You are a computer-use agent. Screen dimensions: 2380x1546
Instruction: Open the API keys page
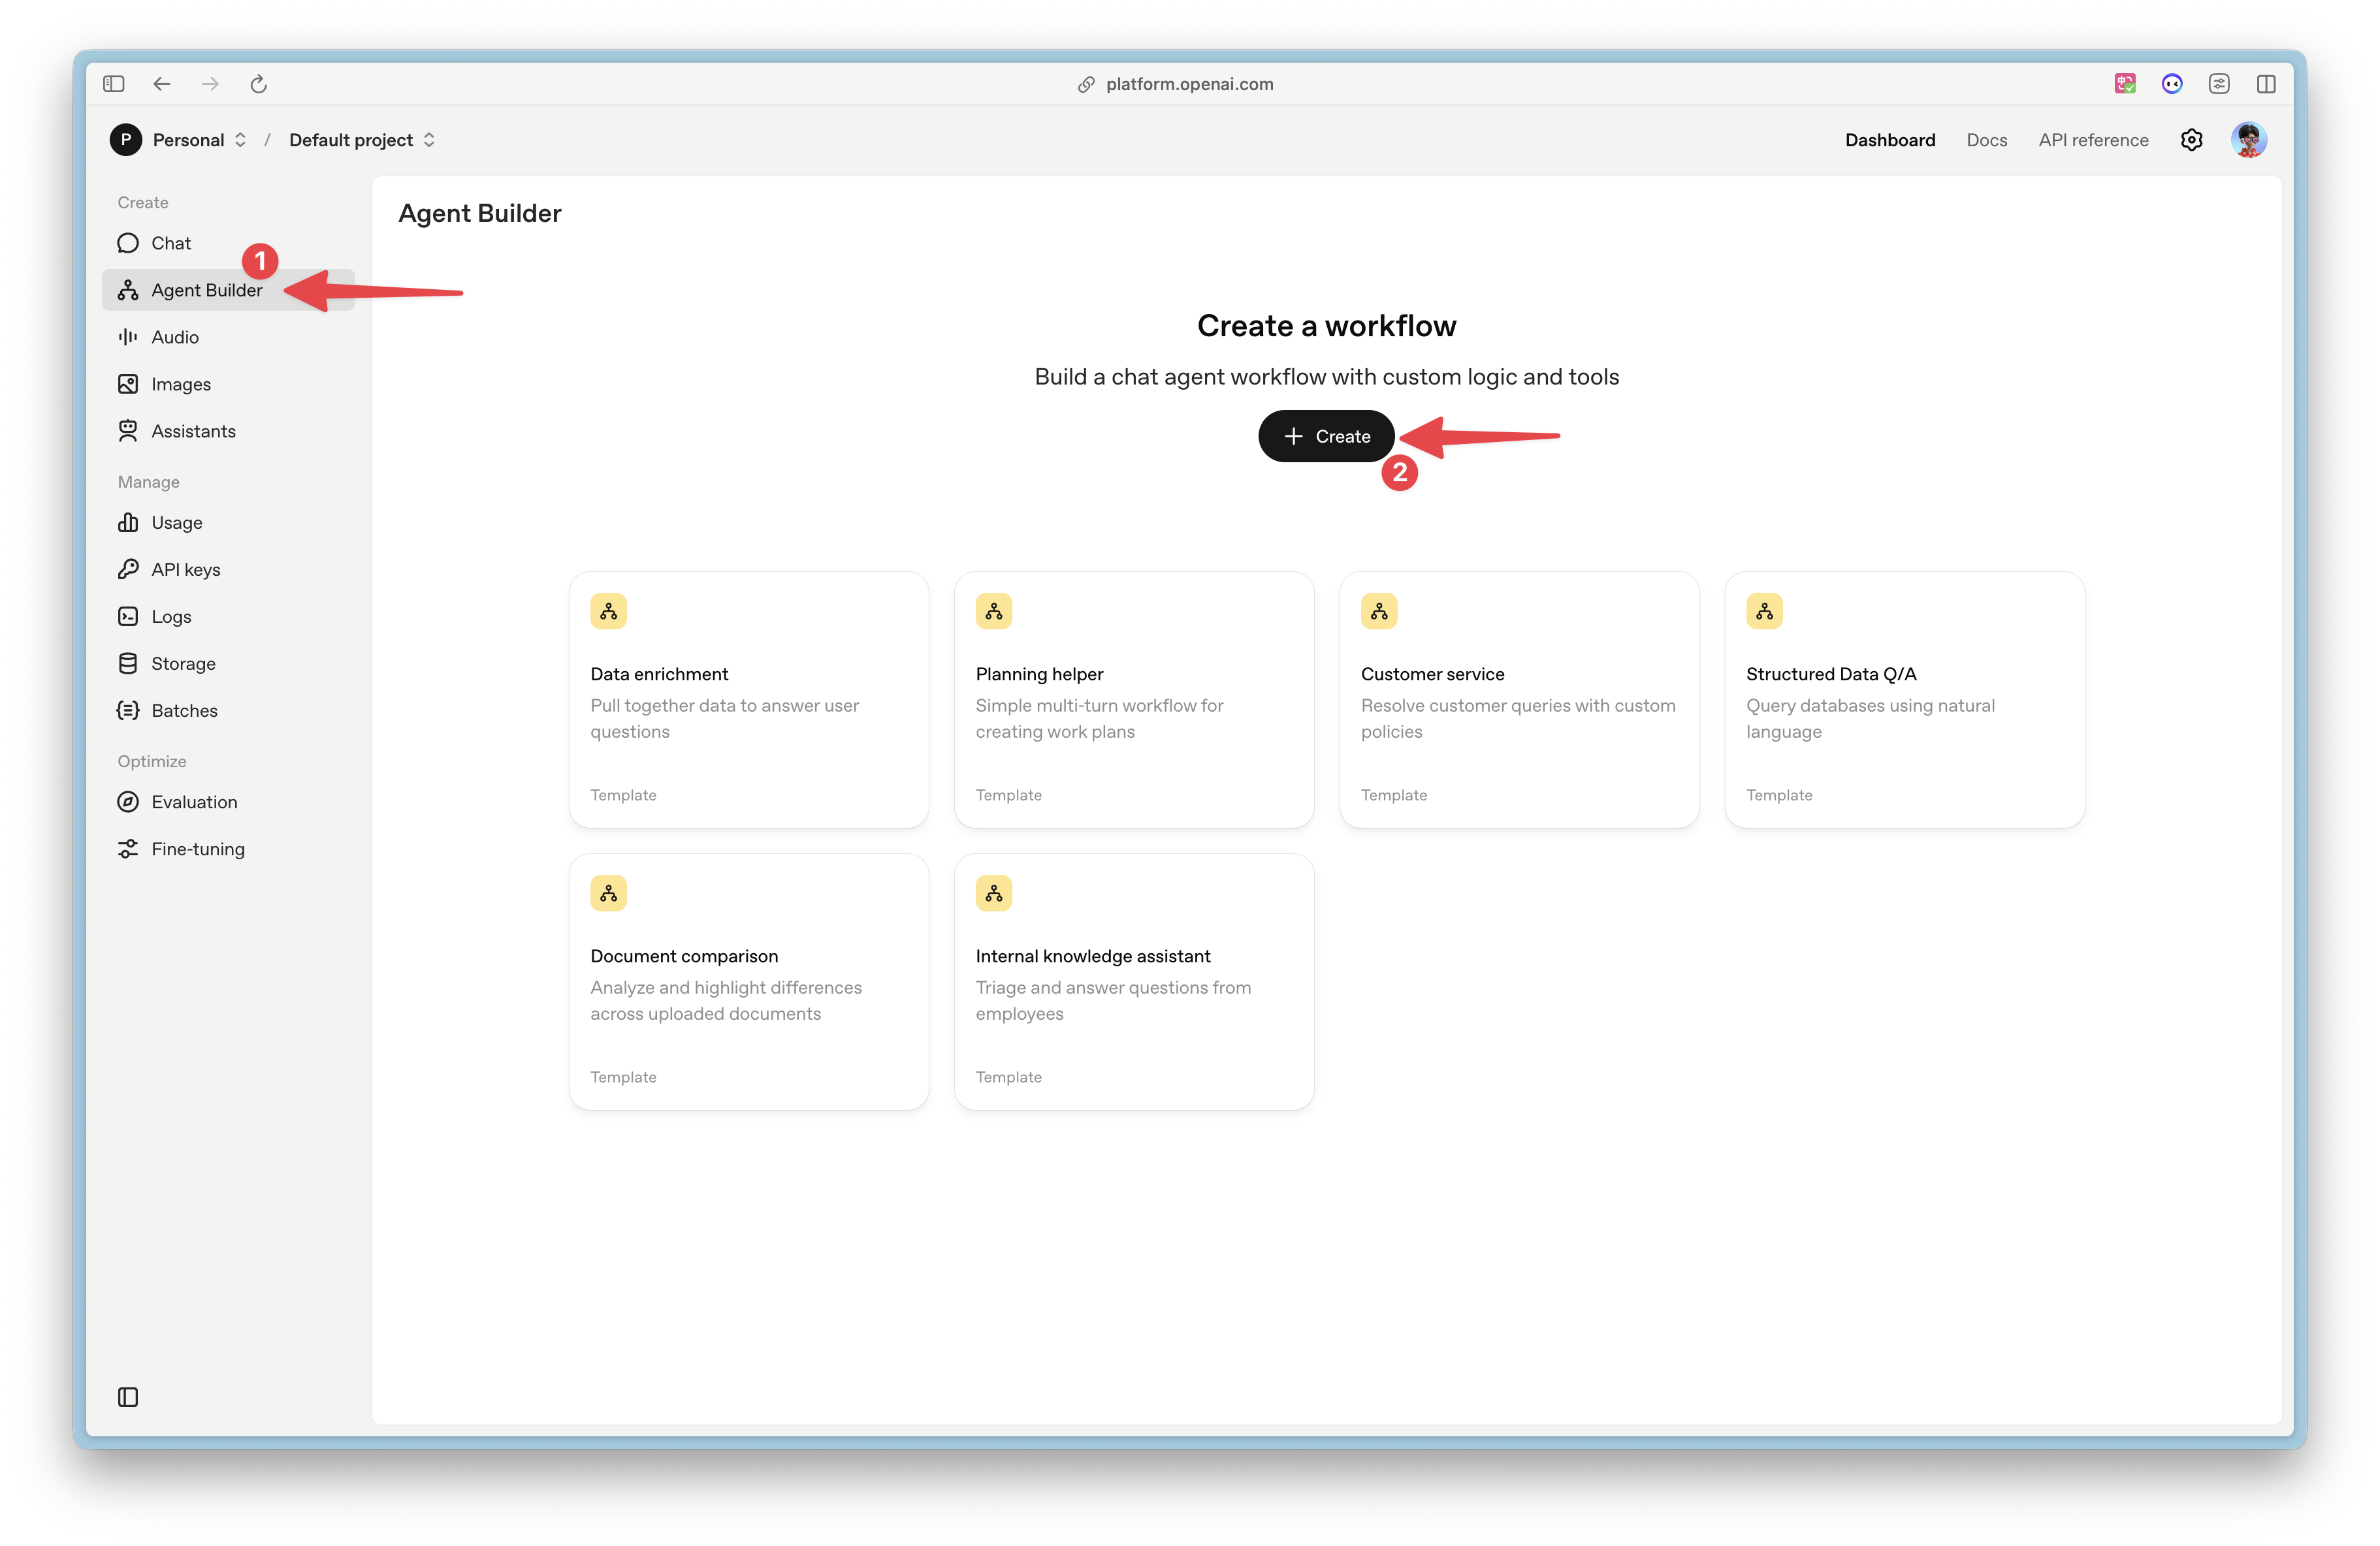click(228, 570)
